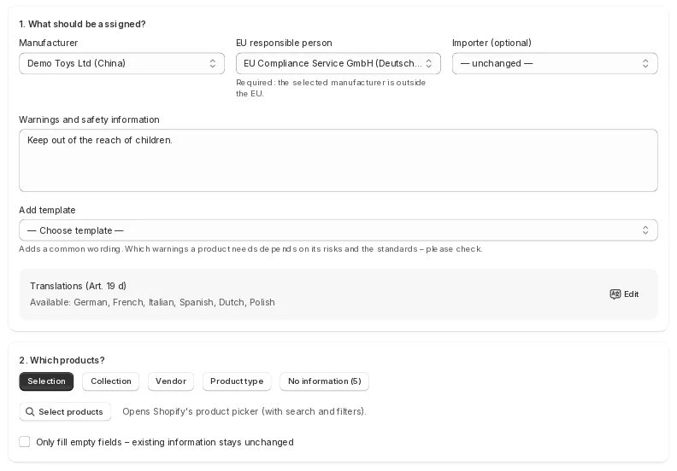The width and height of the screenshot is (677, 471).
Task: Click the Select products button
Action: [65, 411]
